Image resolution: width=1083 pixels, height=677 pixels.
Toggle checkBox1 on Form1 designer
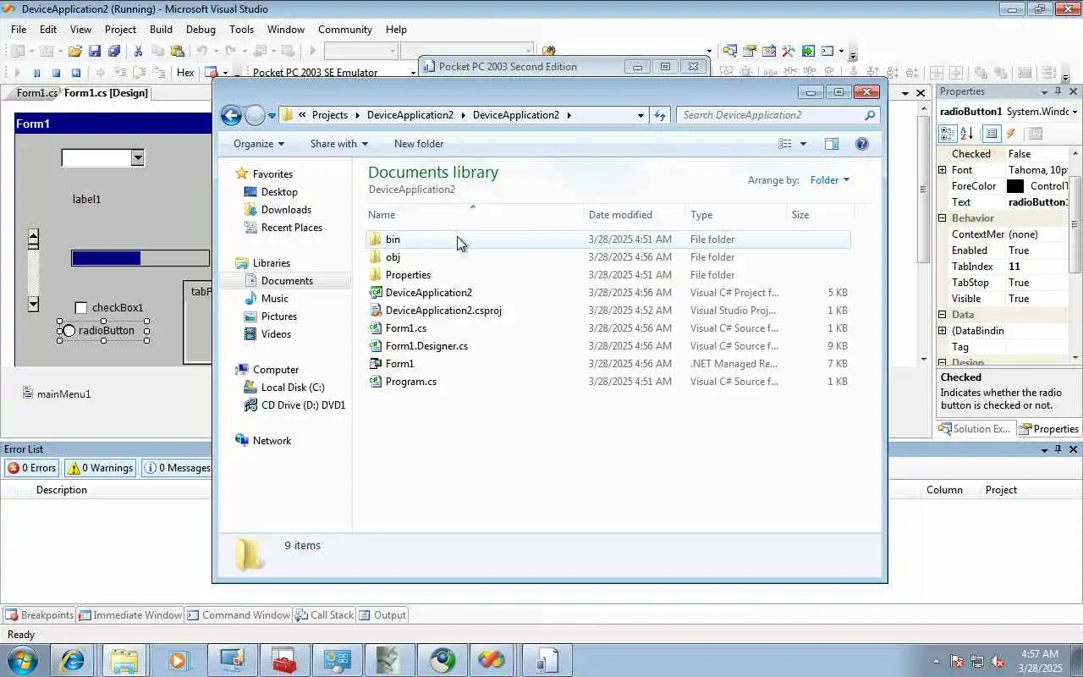click(109, 307)
